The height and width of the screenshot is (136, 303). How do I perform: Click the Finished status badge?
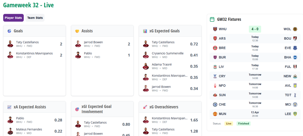click(243, 124)
